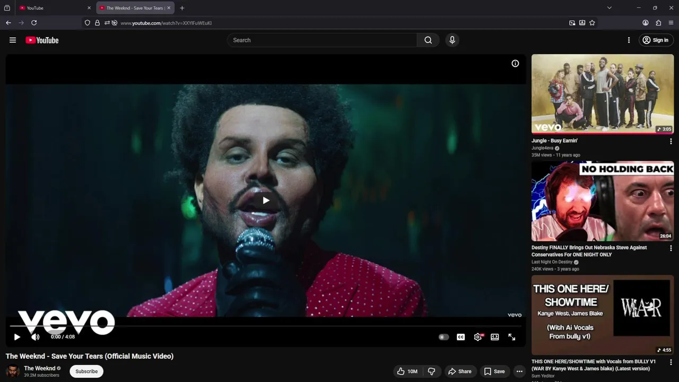Open picture-in-picture icon in address bar
Viewport: 679px width, 382px height.
[572, 23]
